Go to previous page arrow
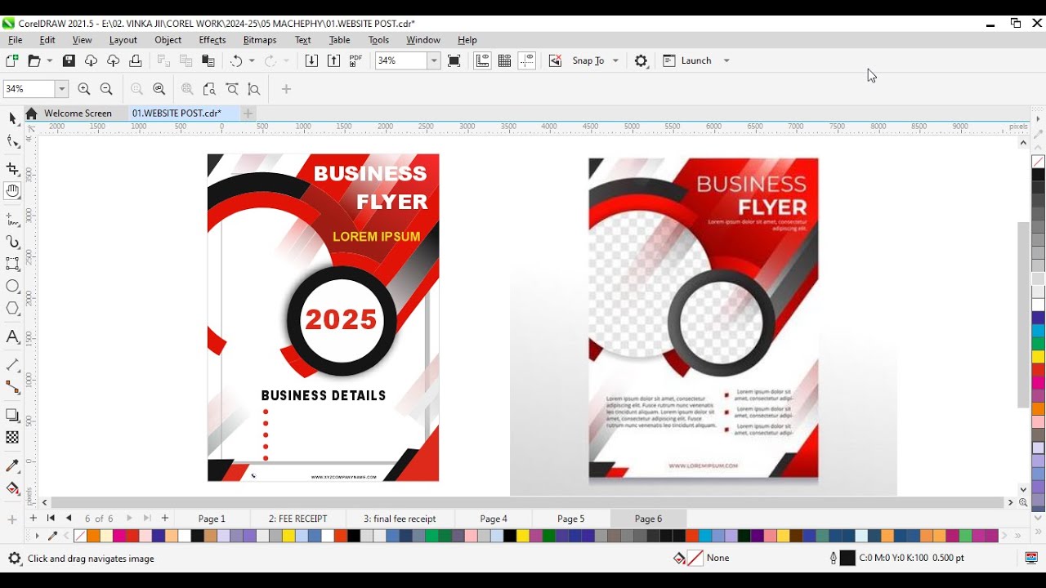Image resolution: width=1046 pixels, height=588 pixels. 69,518
